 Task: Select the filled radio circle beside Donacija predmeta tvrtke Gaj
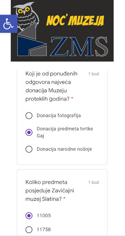29,132
